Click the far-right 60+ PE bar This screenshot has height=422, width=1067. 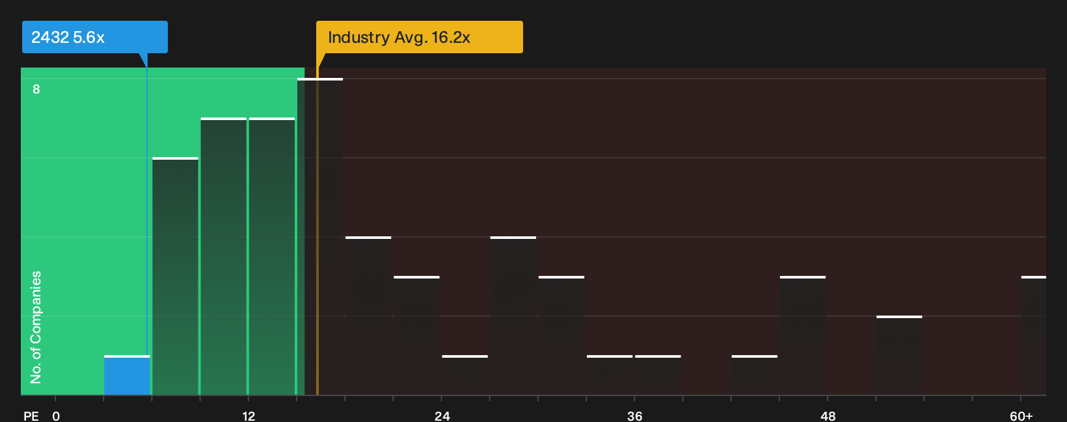(x=1034, y=336)
